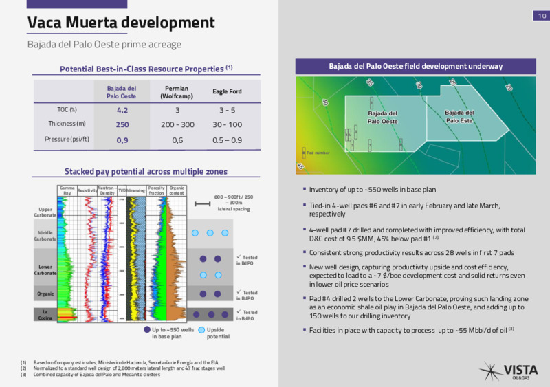Click the Resistivity log column header
The height and width of the screenshot is (387, 550).
tap(87, 190)
